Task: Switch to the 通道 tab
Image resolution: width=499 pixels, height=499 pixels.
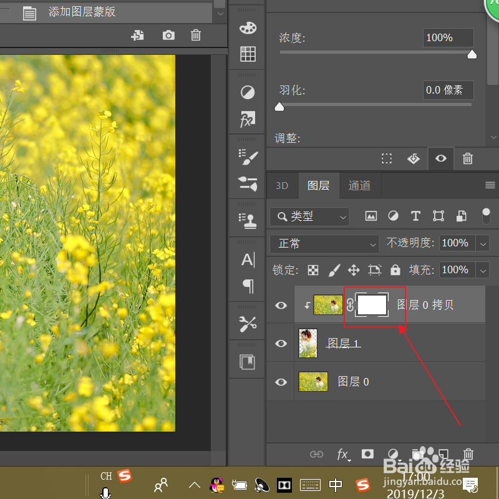Action: pos(360,185)
